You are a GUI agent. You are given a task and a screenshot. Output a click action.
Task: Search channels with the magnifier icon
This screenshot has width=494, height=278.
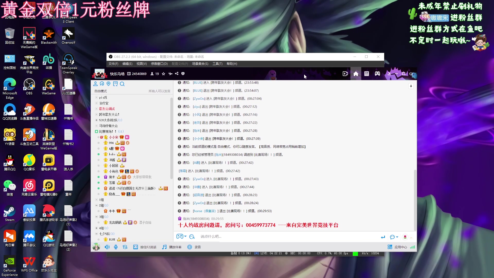(122, 84)
